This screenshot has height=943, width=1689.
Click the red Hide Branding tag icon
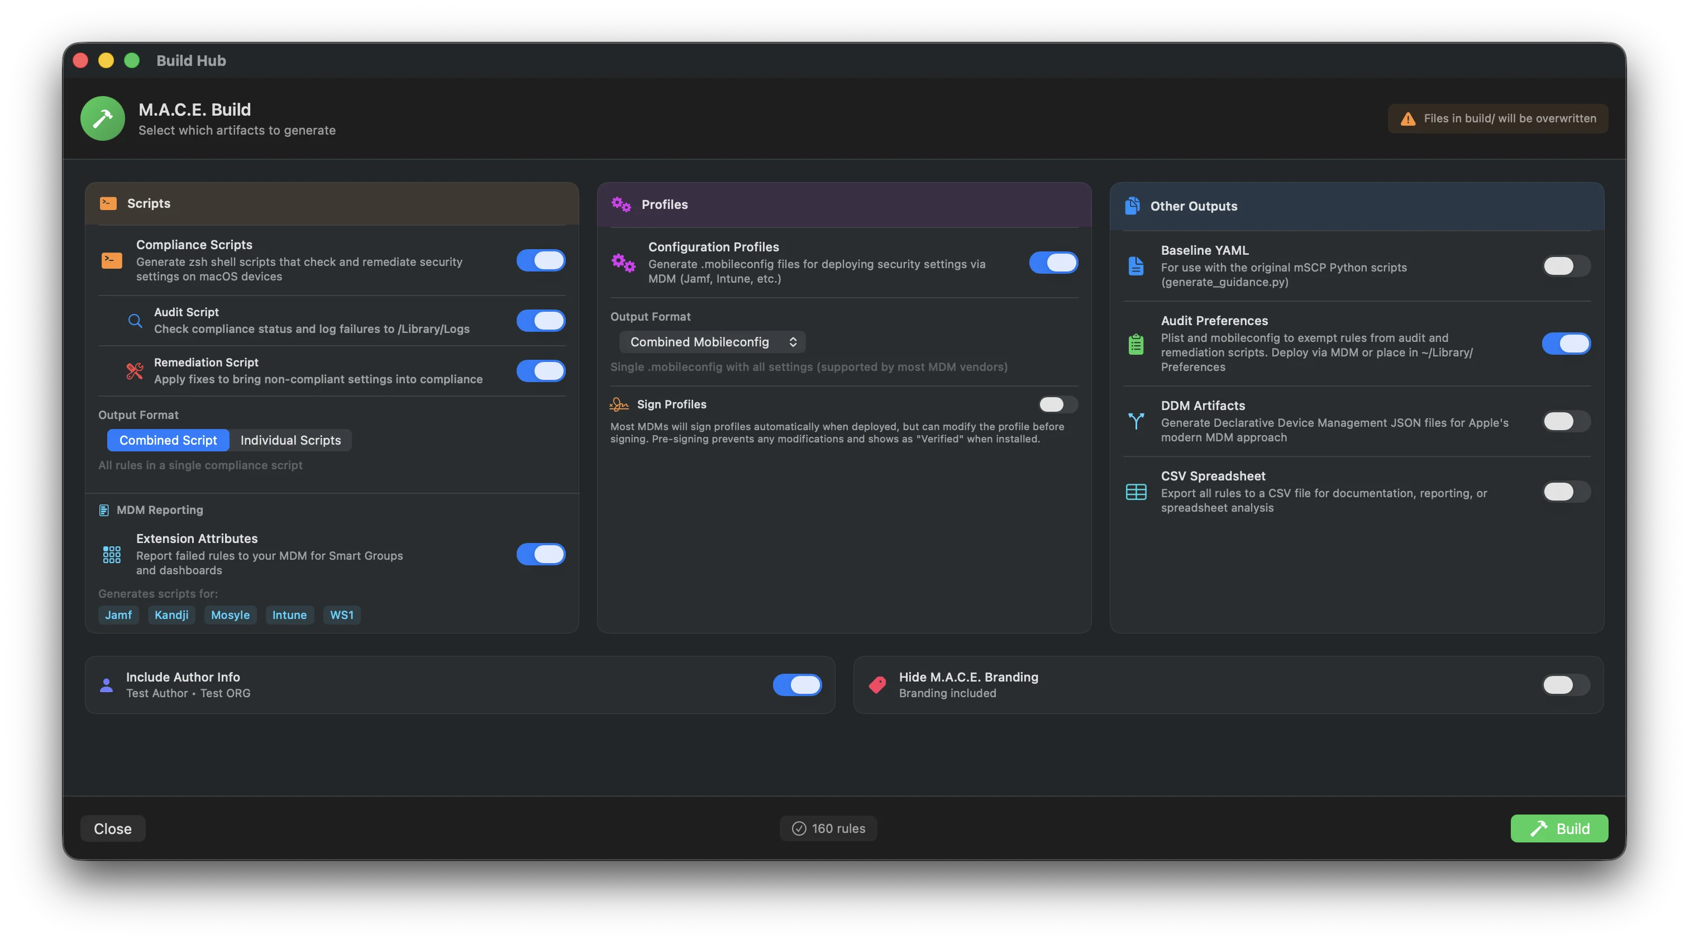[x=877, y=685]
